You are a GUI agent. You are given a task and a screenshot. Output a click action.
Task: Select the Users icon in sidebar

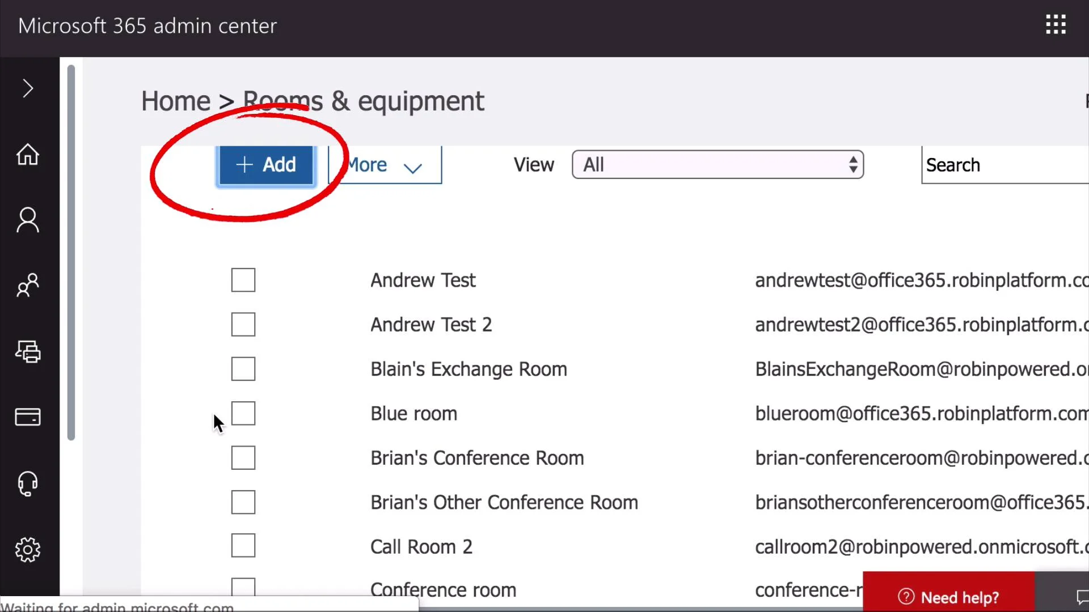[x=28, y=219]
